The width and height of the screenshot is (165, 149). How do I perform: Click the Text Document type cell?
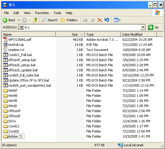click(97, 50)
